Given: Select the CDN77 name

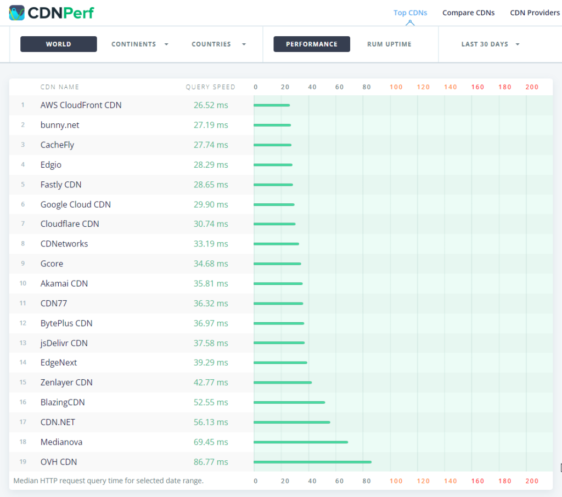Looking at the screenshot, I should (x=53, y=304).
